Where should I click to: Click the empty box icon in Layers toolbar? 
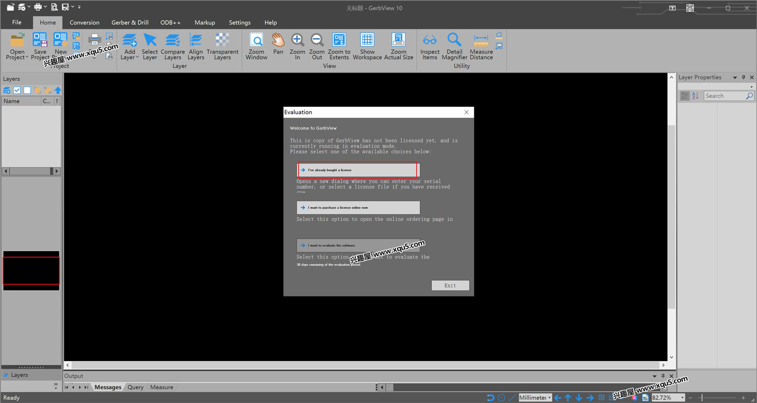tap(27, 90)
